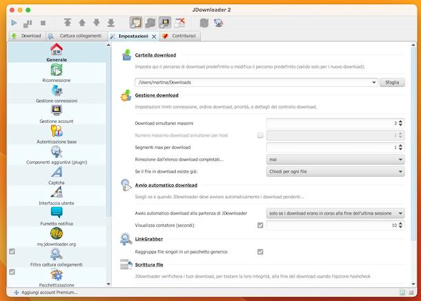The height and width of the screenshot is (301, 421).
Task: Click the Gestione download heading
Action: point(157,95)
